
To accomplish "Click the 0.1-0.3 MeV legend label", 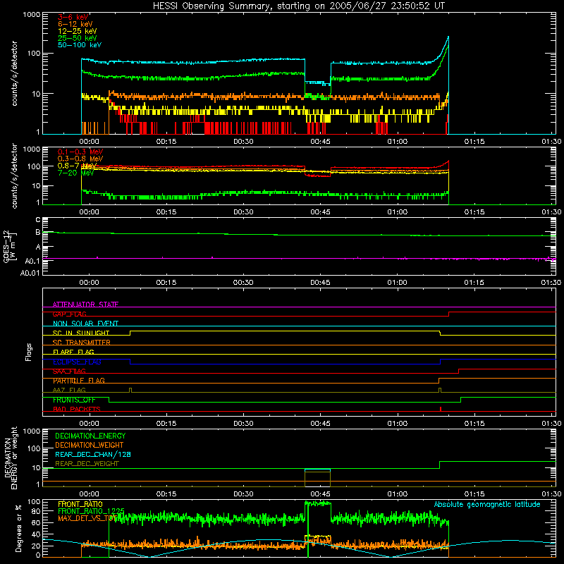I will 80,152.
